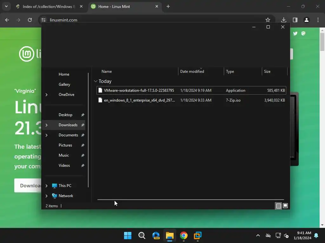Show hidden system tray icons

[258, 235]
